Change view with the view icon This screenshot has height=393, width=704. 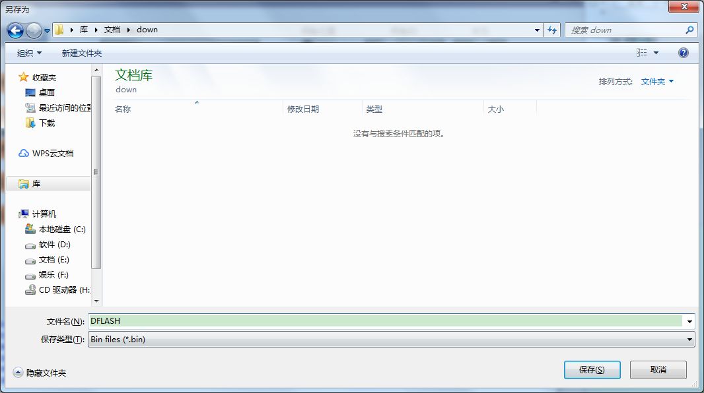pos(642,53)
